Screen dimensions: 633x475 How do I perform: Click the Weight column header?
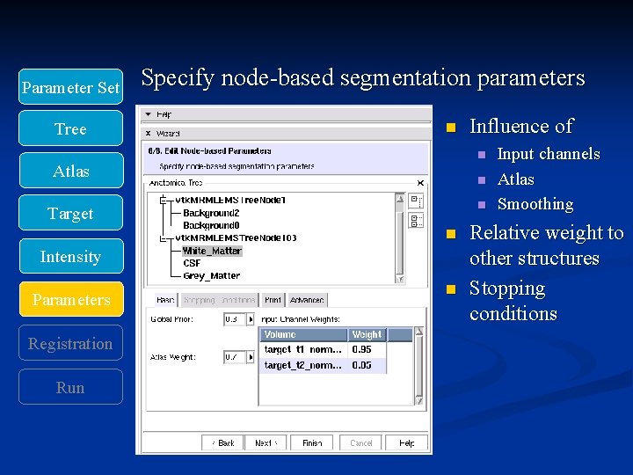[367, 335]
